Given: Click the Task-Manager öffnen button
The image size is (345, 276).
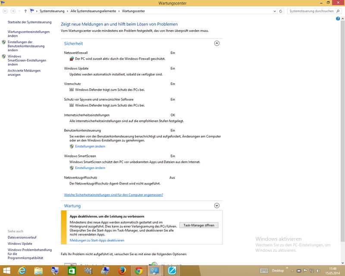Looking at the screenshot, I should 198,225.
